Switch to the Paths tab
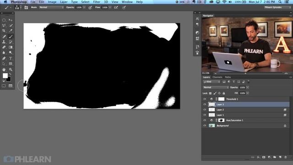 228,77
